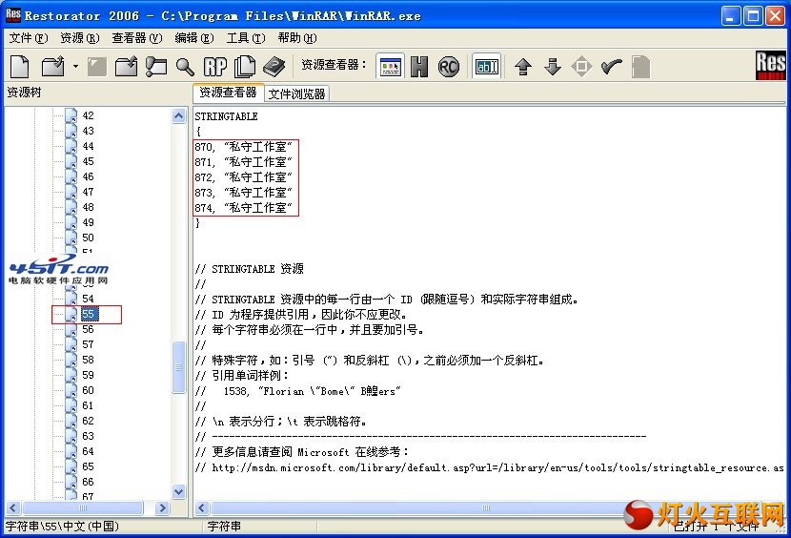Viewport: 791px width, 538px height.
Task: Select tree item 54
Action: tap(89, 299)
